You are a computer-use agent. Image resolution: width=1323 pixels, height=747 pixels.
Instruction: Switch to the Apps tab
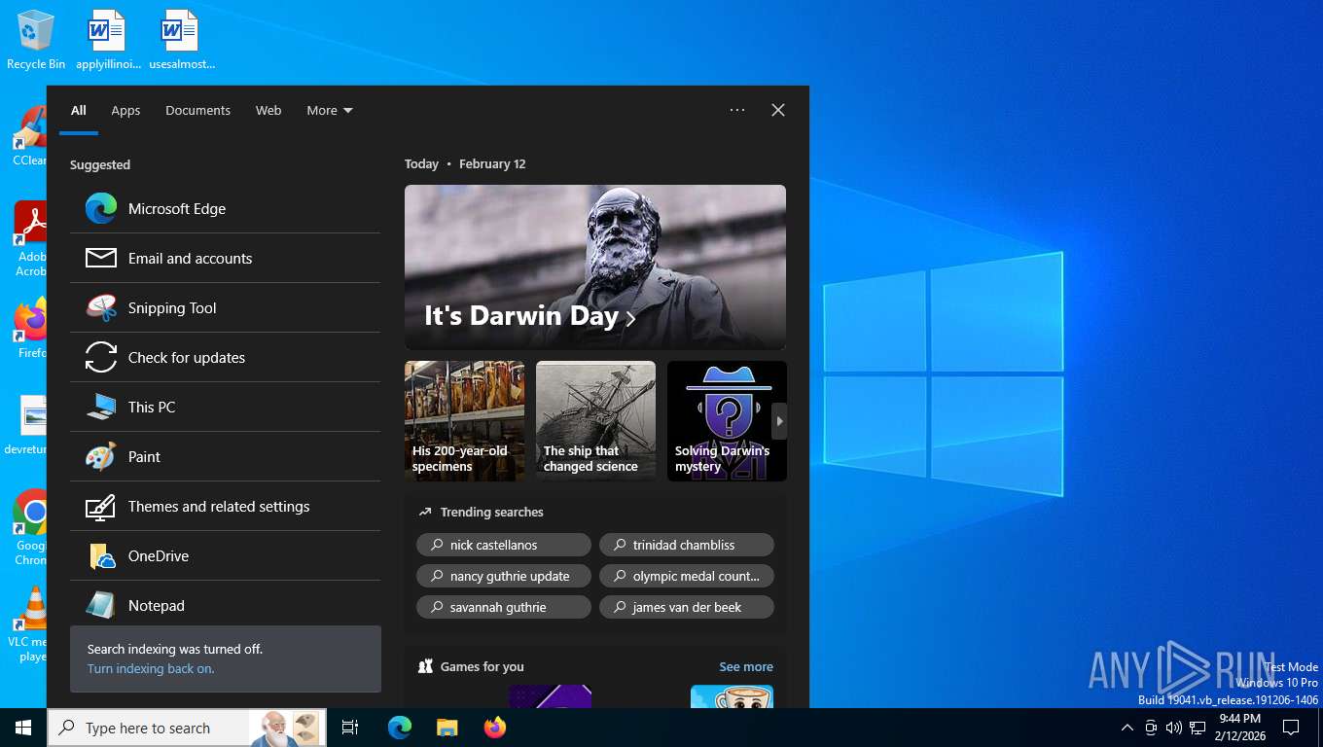point(125,110)
